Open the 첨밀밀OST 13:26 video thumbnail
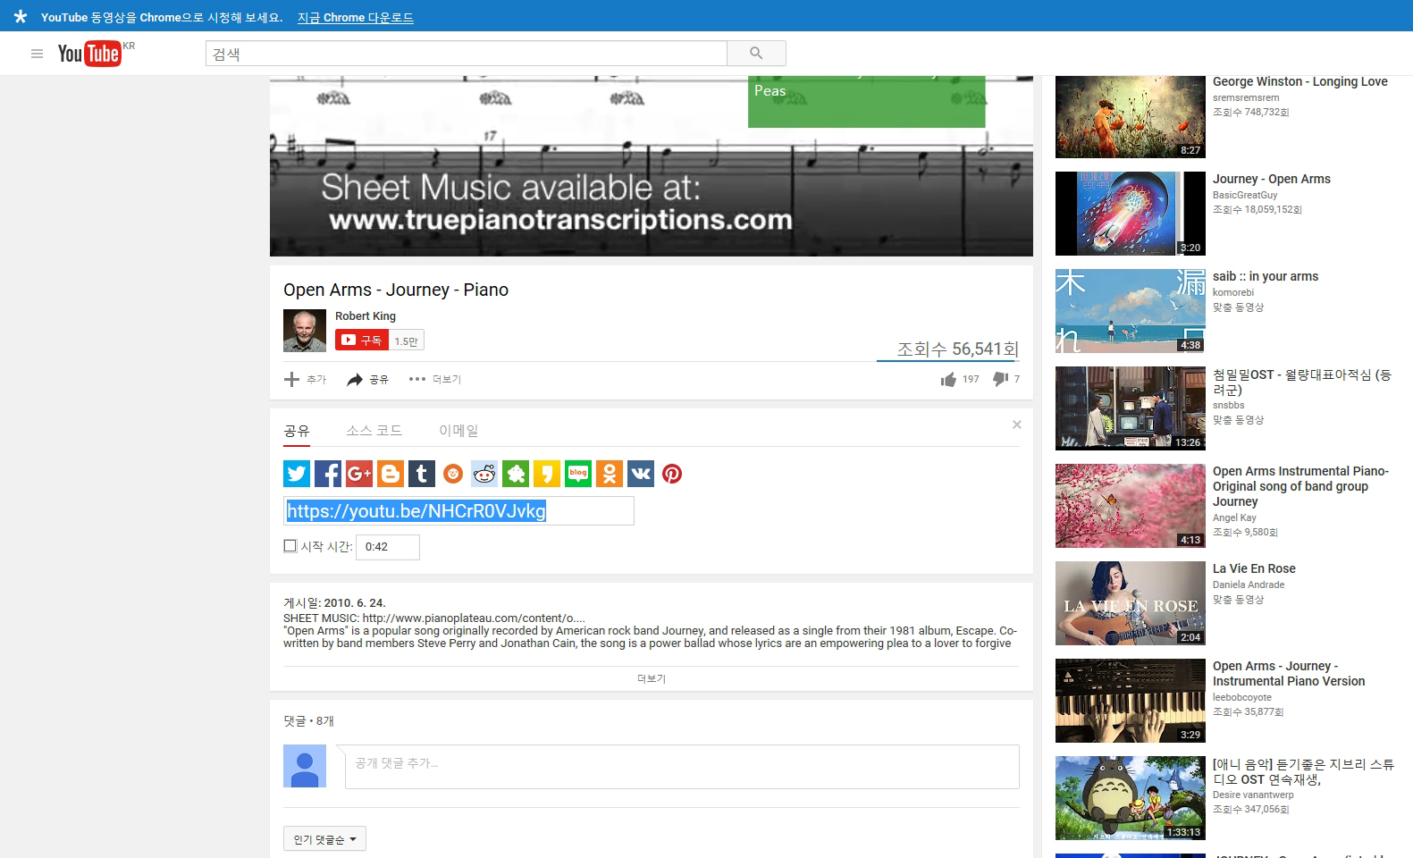 coord(1131,408)
